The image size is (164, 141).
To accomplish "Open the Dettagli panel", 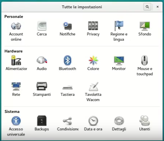I will [119, 124].
